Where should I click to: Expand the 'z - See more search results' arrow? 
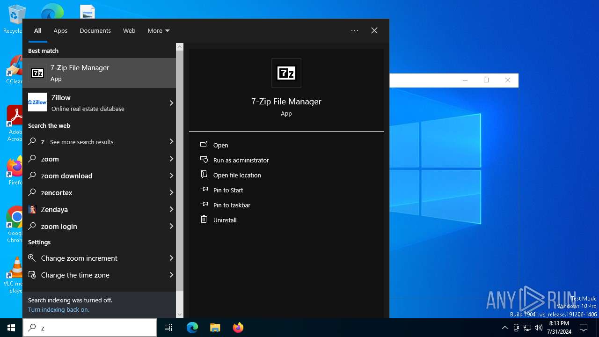pos(171,141)
